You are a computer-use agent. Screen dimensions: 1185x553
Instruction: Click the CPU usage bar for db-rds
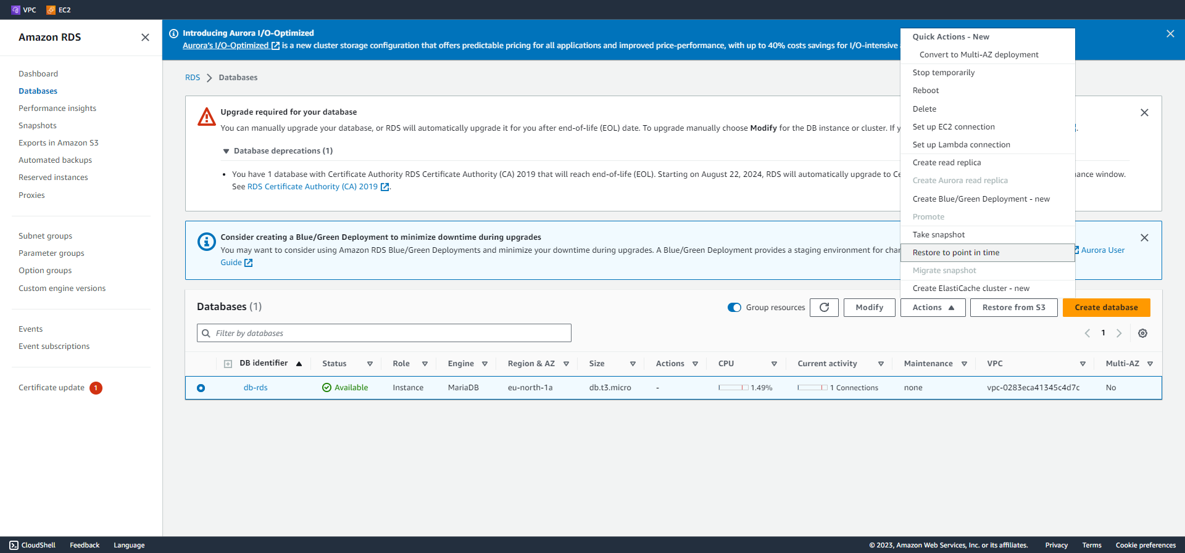733,388
